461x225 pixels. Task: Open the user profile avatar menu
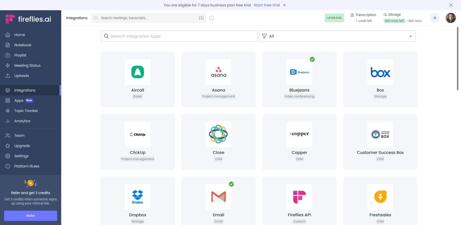(x=450, y=18)
